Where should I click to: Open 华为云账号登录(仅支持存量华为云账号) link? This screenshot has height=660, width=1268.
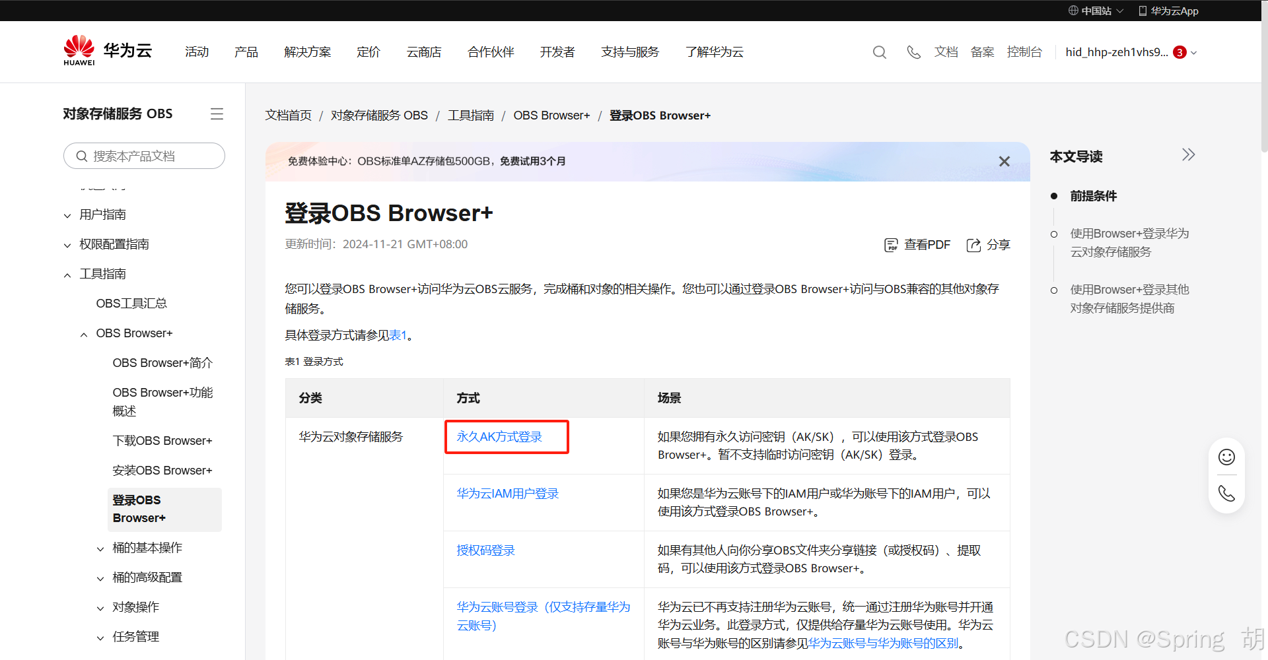point(544,616)
